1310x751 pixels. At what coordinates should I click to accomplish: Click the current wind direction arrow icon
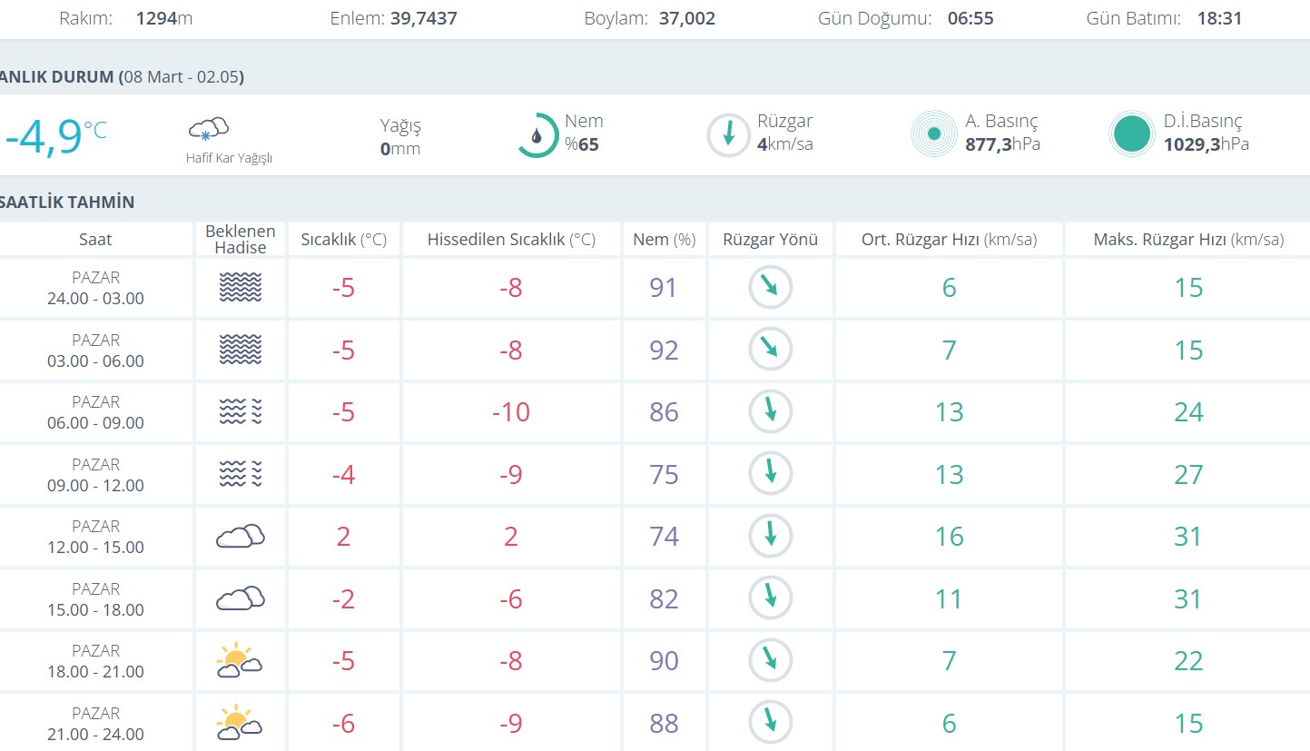(728, 135)
